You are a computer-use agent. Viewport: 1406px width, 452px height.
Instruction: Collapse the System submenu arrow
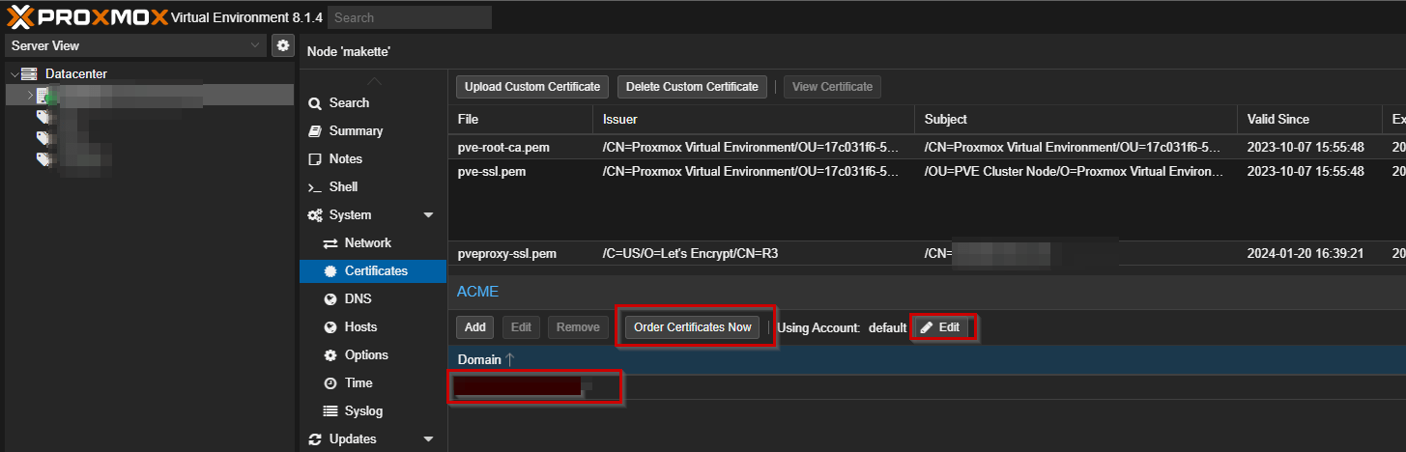(x=429, y=214)
